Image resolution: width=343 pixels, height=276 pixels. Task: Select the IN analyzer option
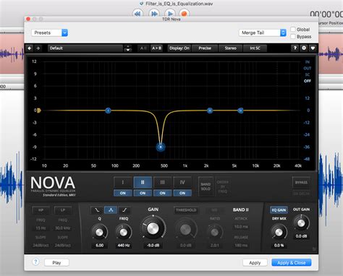(308, 62)
